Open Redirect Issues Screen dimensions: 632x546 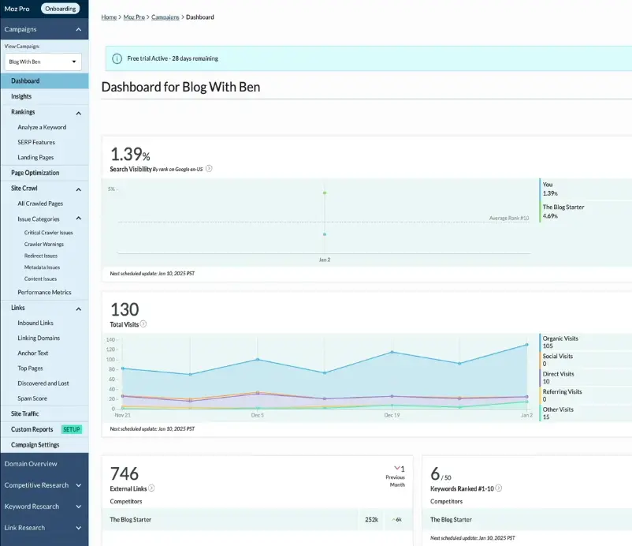[x=41, y=256]
